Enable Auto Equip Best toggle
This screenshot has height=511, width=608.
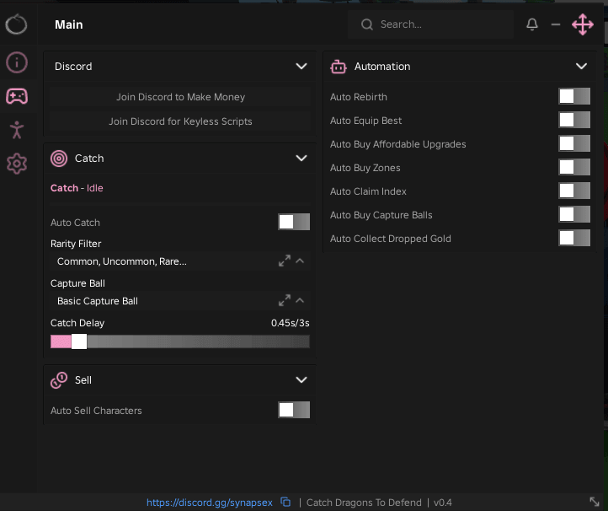point(574,120)
